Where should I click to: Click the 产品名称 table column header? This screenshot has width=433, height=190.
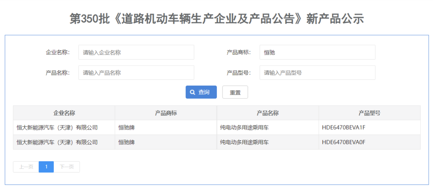(x=268, y=113)
